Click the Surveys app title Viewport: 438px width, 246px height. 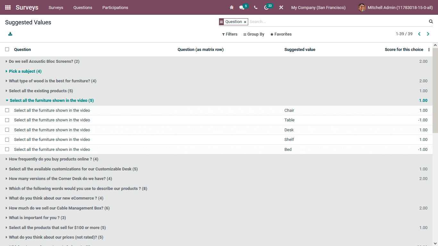click(x=27, y=7)
